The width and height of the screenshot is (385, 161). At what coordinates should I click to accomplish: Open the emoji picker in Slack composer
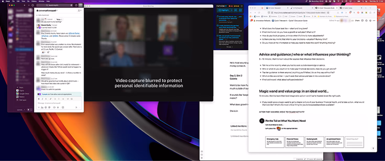click(x=46, y=107)
